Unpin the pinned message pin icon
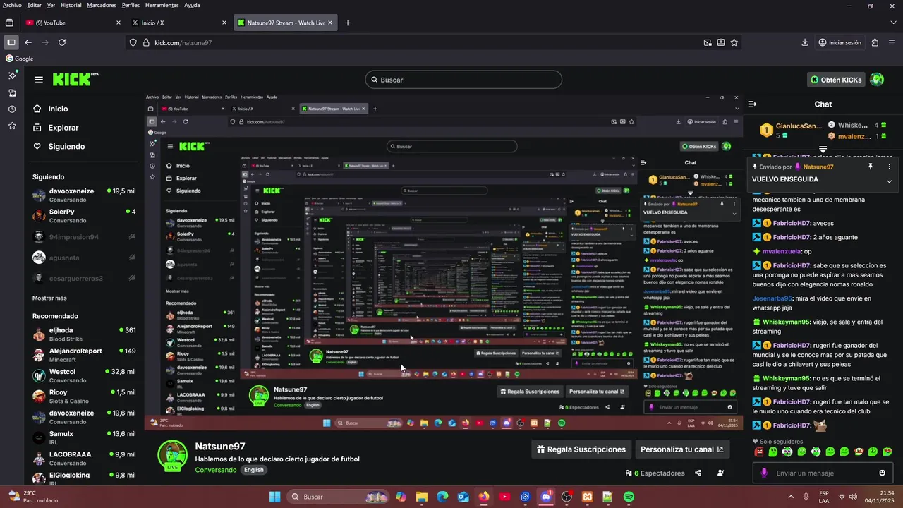Viewport: 903px width, 508px height. [871, 167]
